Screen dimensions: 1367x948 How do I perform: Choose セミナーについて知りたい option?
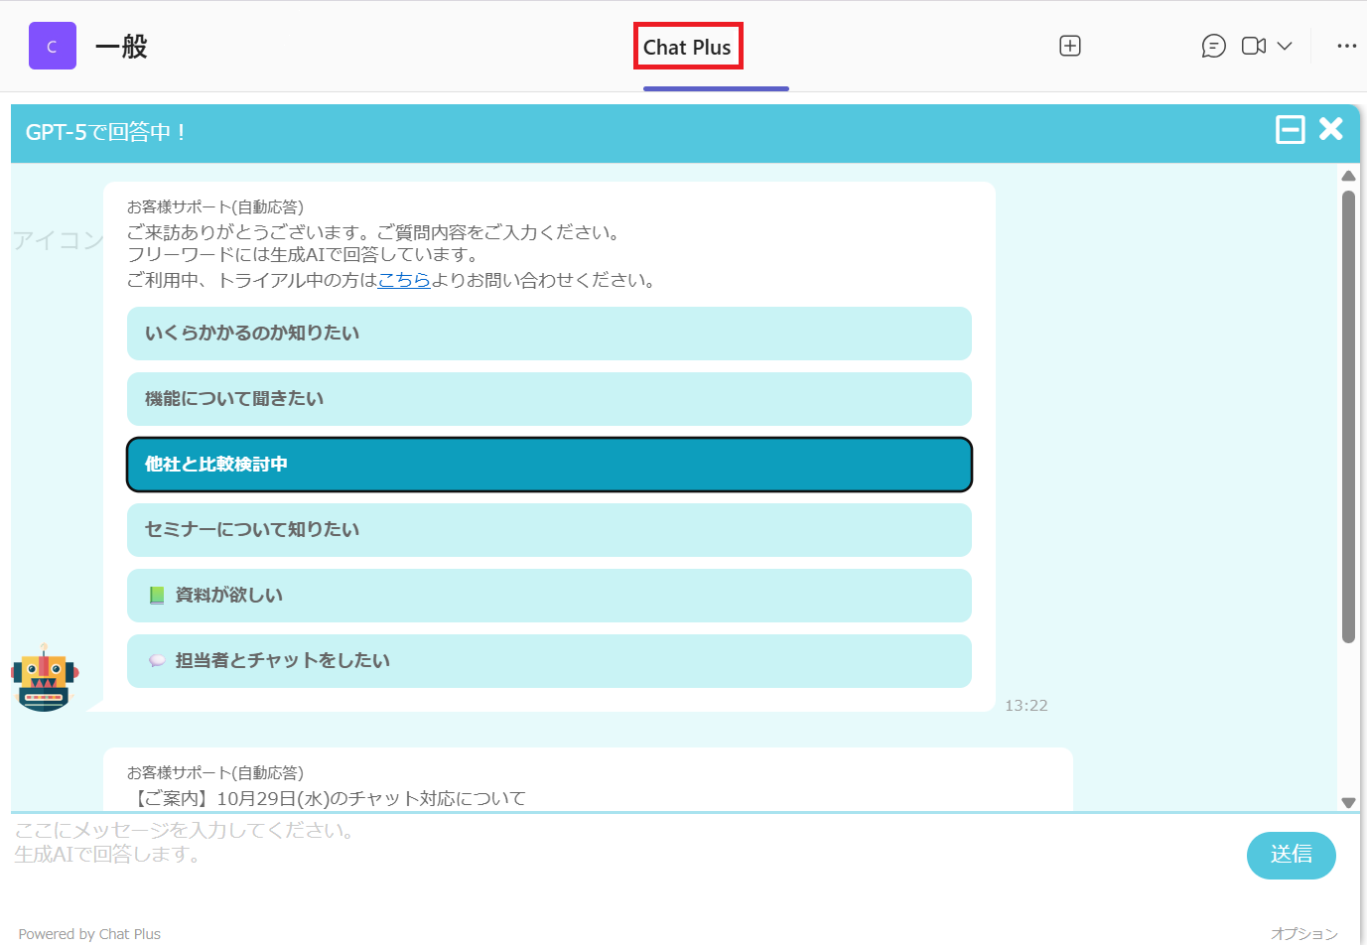(549, 530)
